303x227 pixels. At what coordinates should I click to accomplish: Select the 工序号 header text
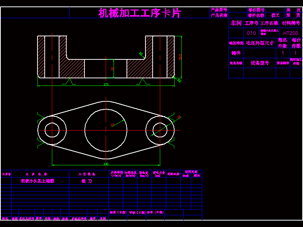(251, 23)
